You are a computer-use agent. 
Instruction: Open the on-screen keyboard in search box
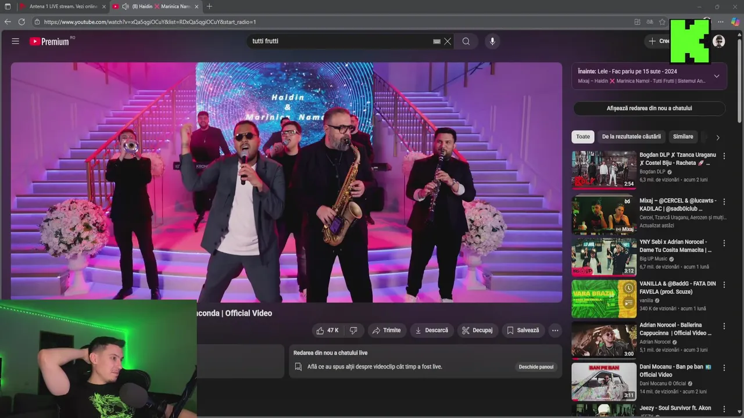[437, 41]
